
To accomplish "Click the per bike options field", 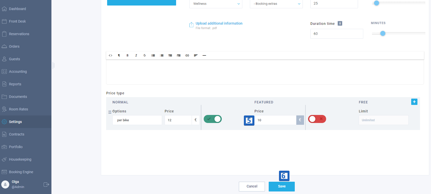I will tap(137, 120).
